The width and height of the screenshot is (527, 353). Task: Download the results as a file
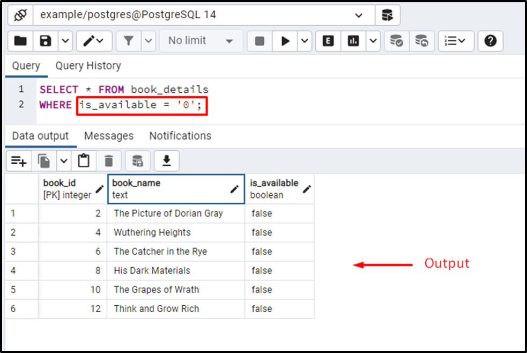(x=167, y=160)
